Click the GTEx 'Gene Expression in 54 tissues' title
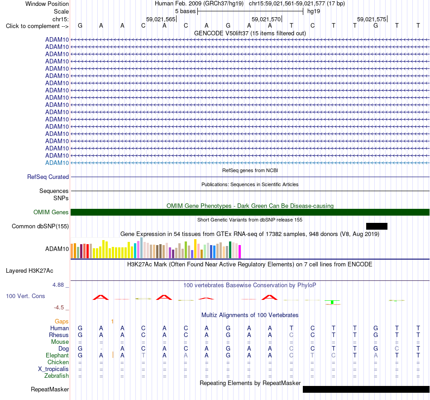 [250, 234]
